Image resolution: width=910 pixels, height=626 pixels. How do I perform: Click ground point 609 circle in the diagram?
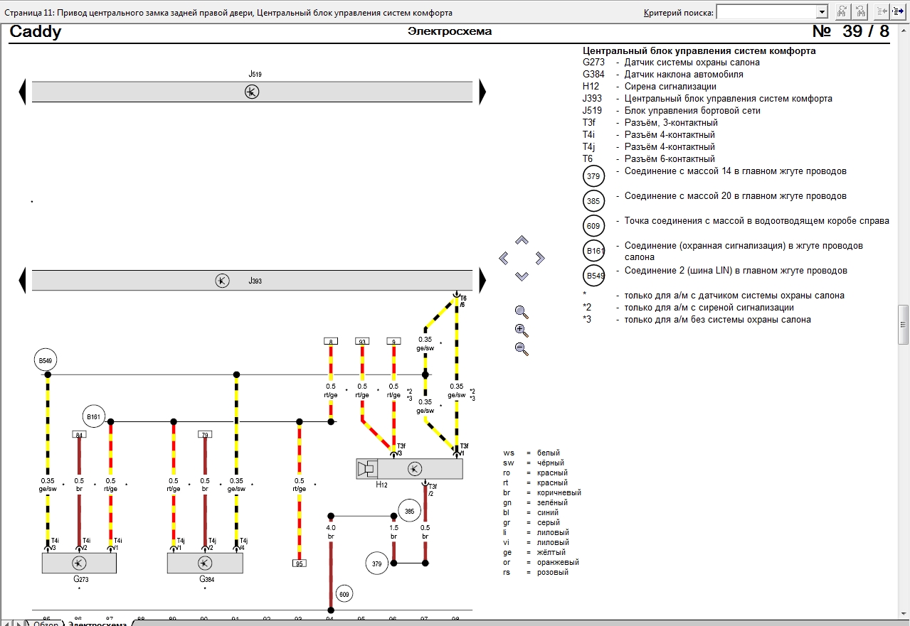coord(345,594)
